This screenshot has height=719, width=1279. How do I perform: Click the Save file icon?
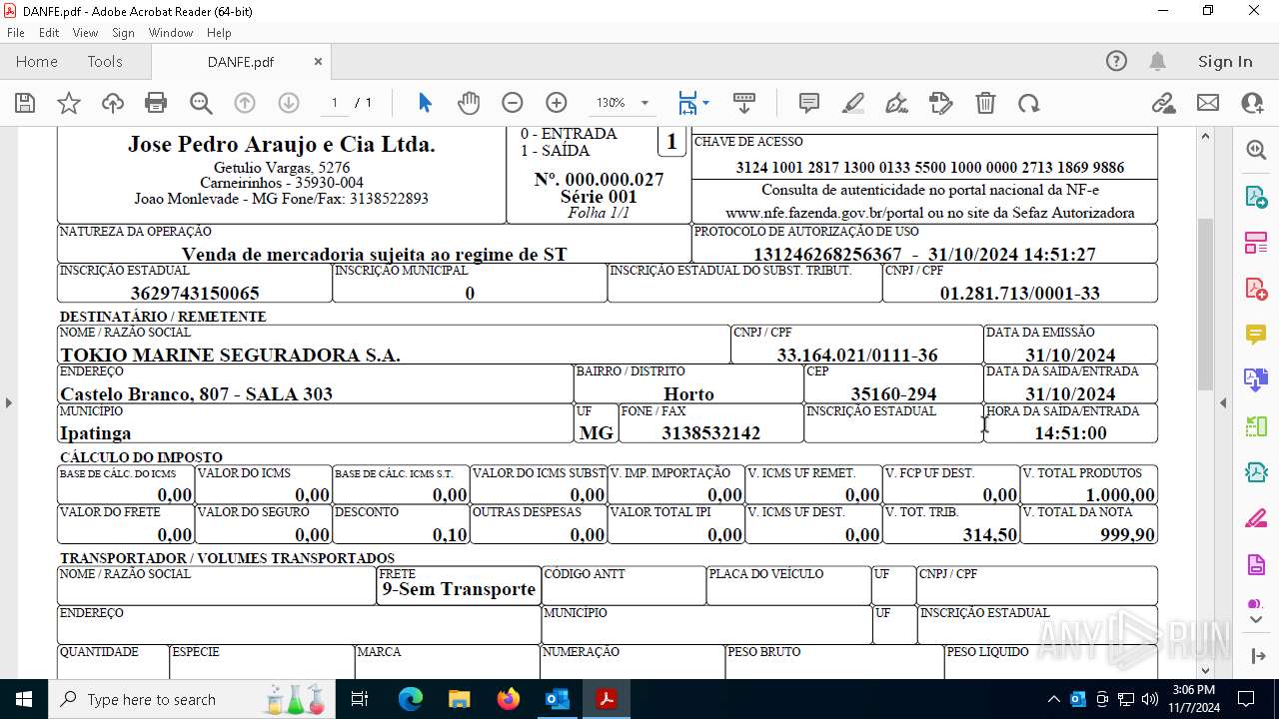(x=25, y=103)
